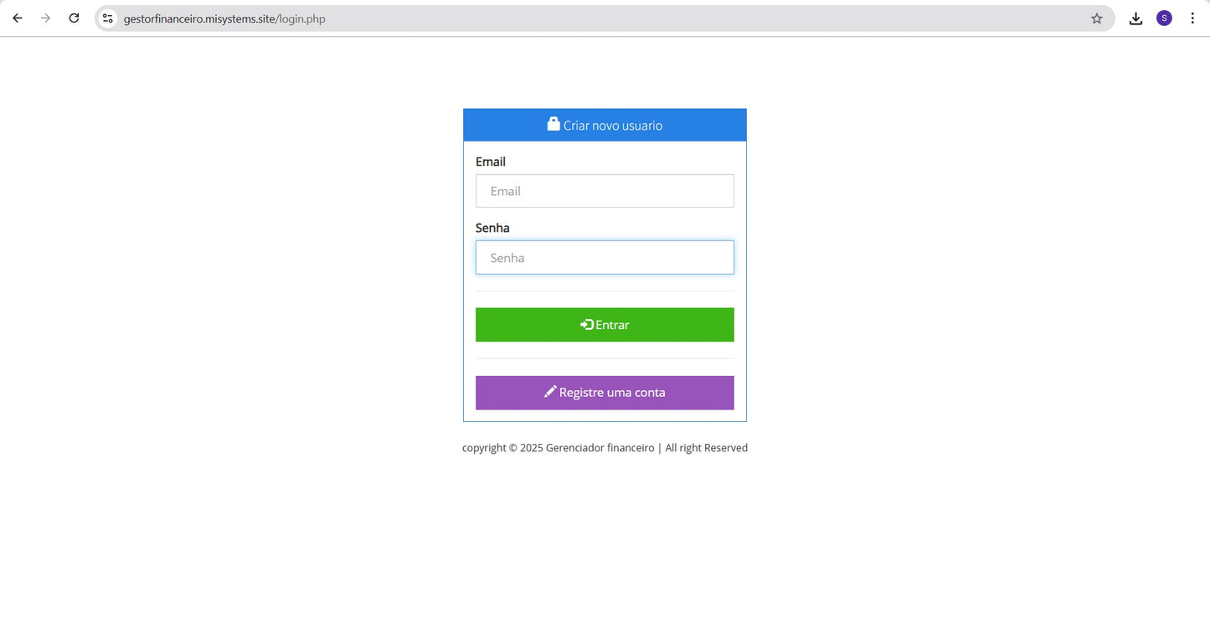Select the URL in the address bar
Viewport: 1210px width, 618px height.
(224, 18)
